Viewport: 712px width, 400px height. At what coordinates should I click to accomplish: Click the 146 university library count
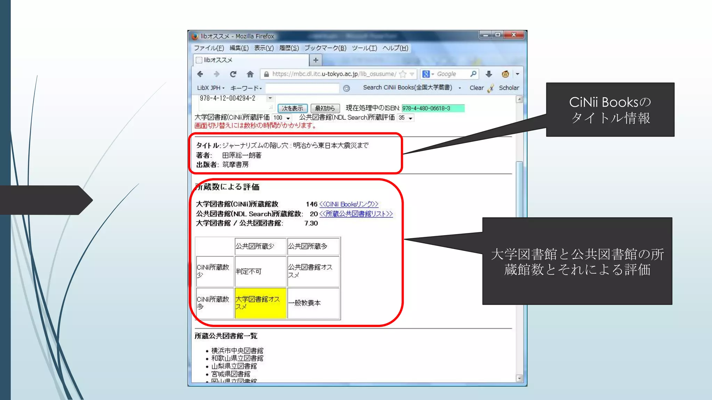[311, 204]
